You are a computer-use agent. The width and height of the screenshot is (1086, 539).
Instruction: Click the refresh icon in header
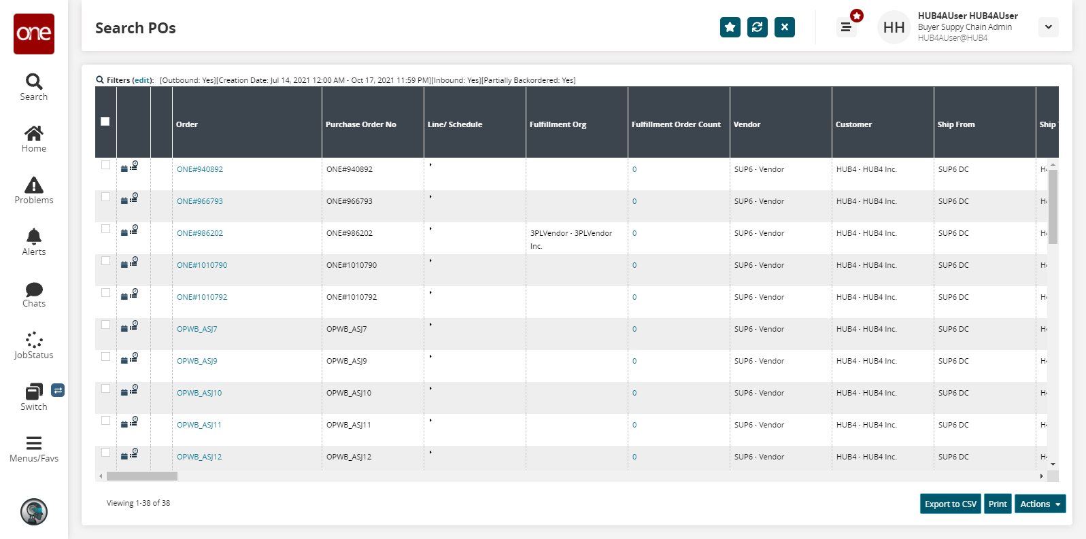click(x=757, y=27)
